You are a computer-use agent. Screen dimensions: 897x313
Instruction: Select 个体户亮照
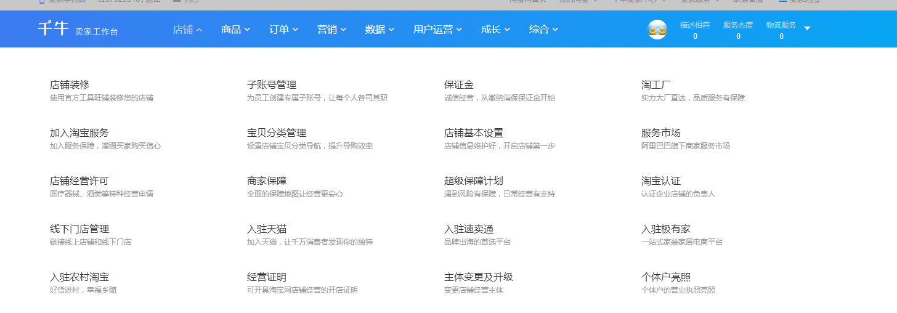click(x=666, y=277)
